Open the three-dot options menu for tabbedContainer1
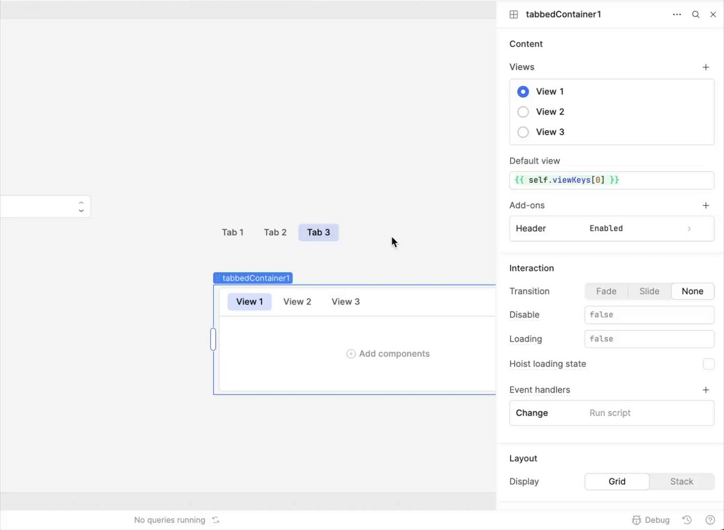This screenshot has height=530, width=724. tap(676, 15)
